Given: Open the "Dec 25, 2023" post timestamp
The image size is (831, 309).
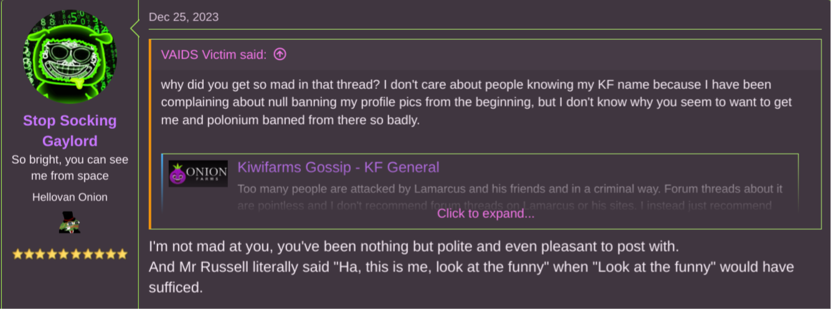Looking at the screenshot, I should pyautogui.click(x=184, y=17).
